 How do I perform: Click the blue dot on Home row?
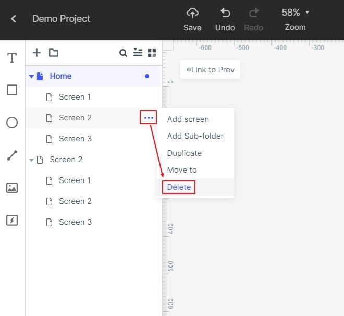[x=147, y=76]
